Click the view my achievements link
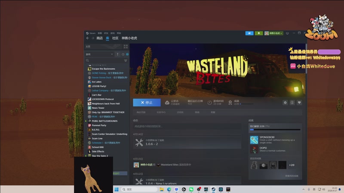 point(292,176)
